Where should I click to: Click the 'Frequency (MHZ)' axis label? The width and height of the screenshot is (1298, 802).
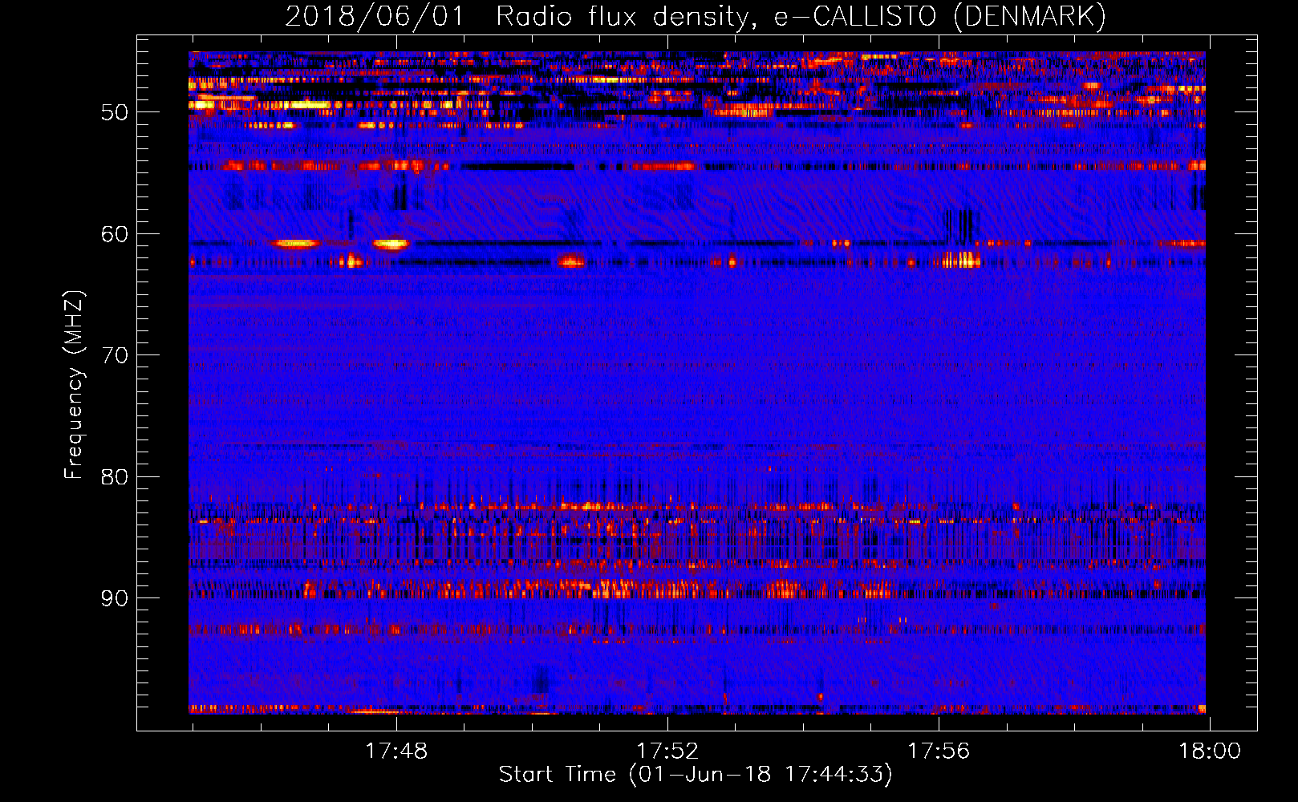[x=74, y=385]
